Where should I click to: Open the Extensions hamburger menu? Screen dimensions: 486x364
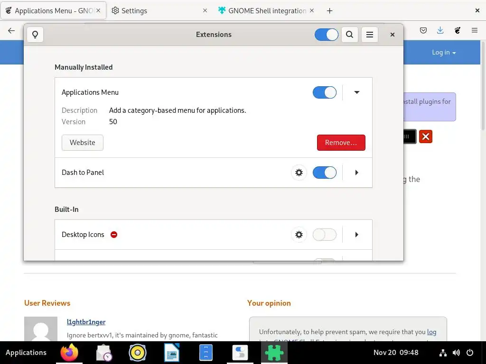(369, 34)
